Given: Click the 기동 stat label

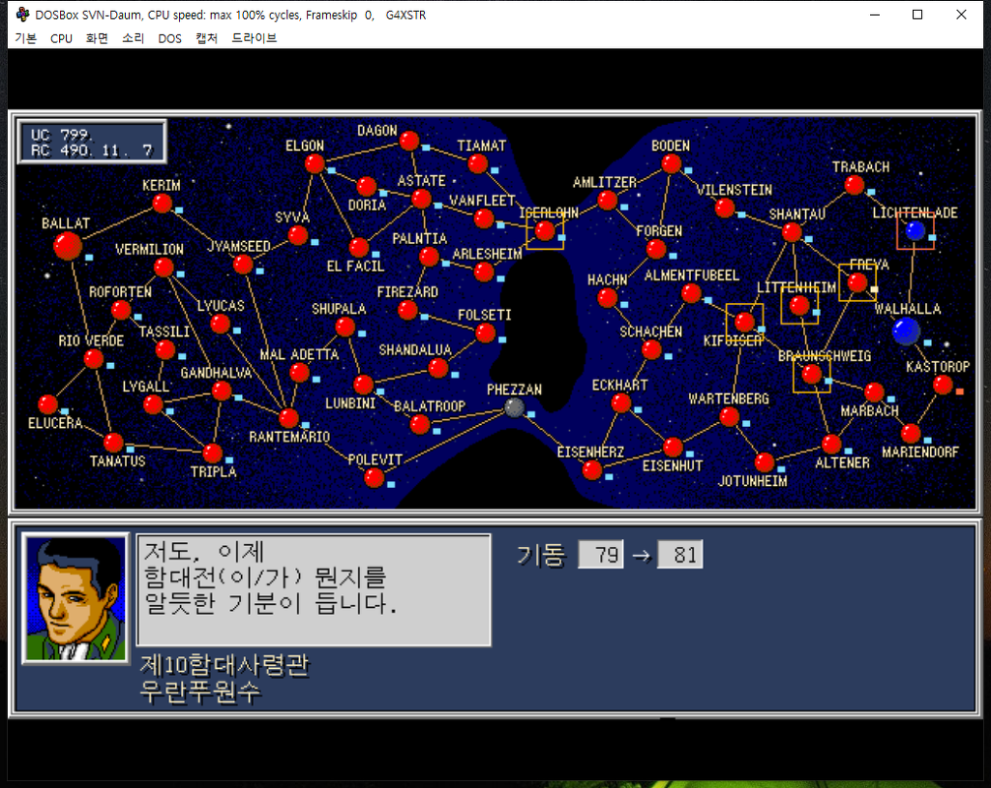Looking at the screenshot, I should (541, 556).
